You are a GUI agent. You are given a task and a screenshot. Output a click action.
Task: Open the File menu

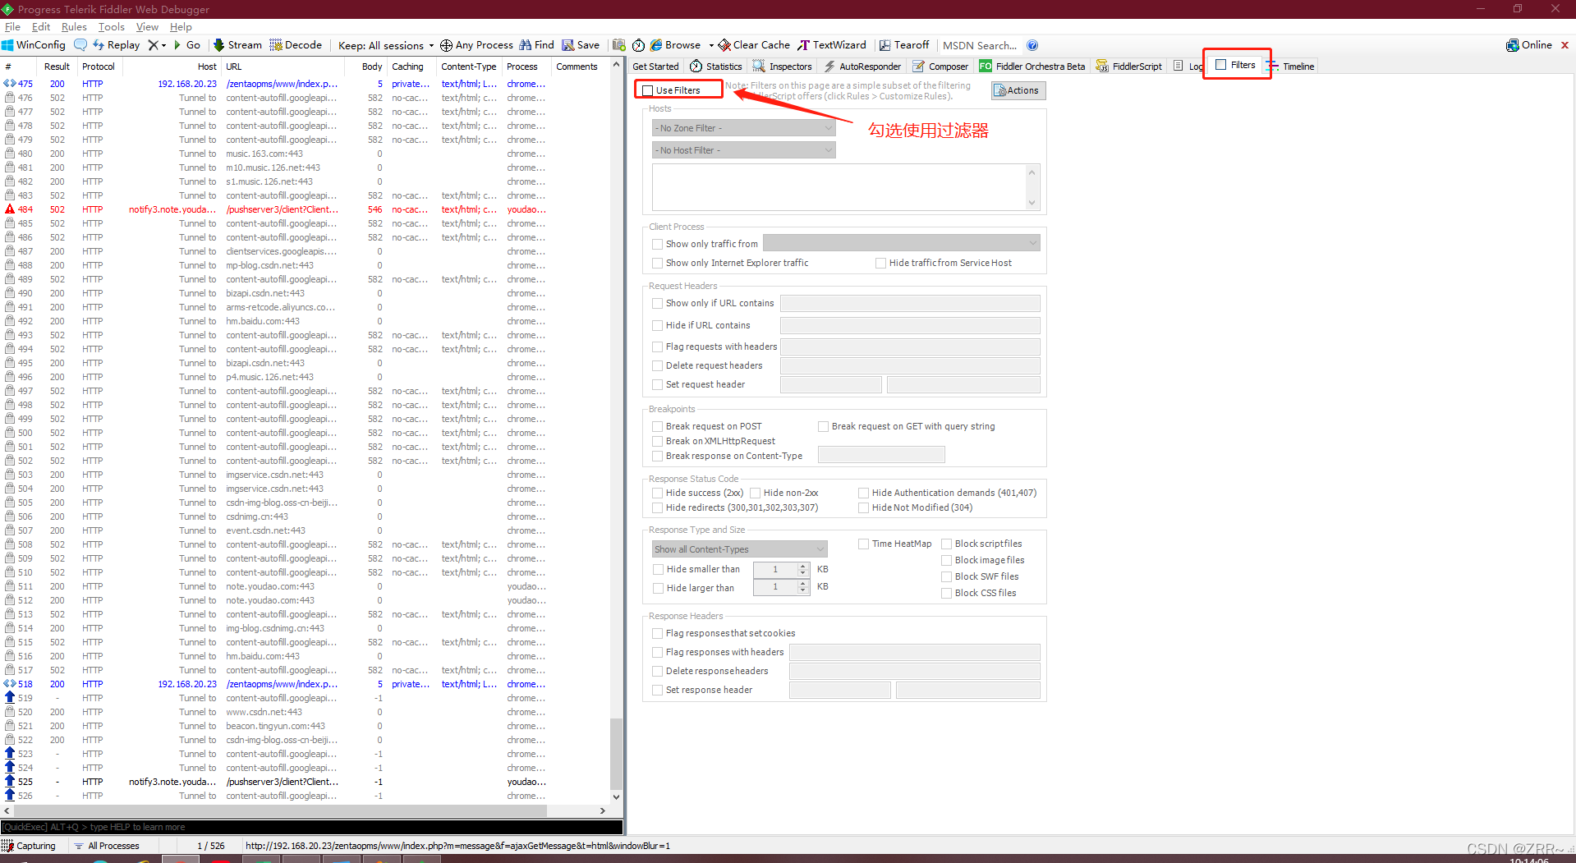click(x=12, y=27)
